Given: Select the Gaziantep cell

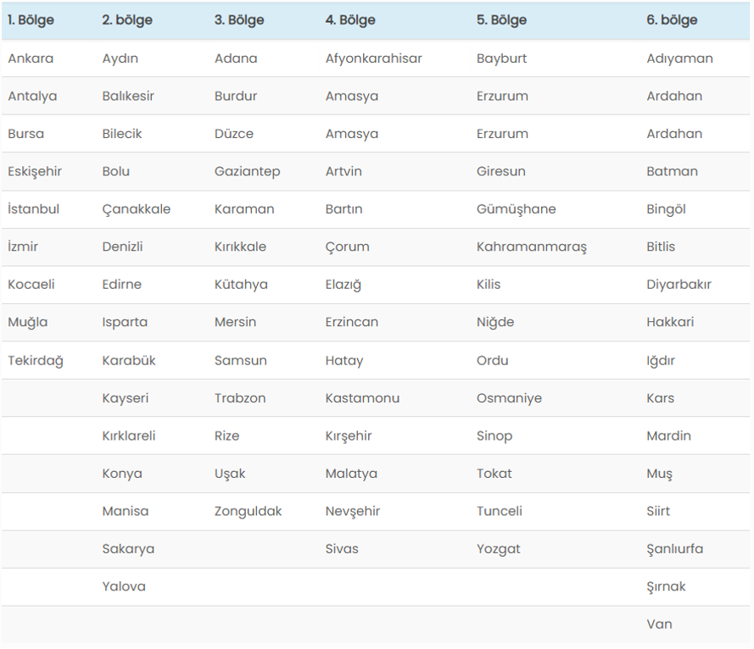Looking at the screenshot, I should pyautogui.click(x=247, y=172).
